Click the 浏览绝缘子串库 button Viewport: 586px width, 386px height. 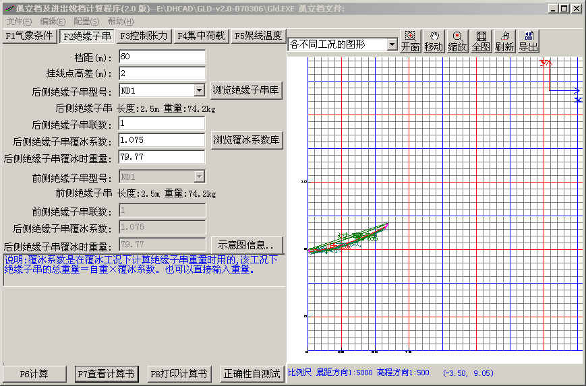246,90
